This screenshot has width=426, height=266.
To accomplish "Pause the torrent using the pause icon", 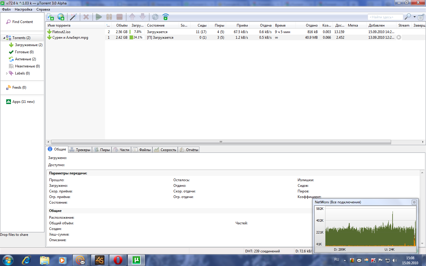I will pyautogui.click(x=109, y=17).
